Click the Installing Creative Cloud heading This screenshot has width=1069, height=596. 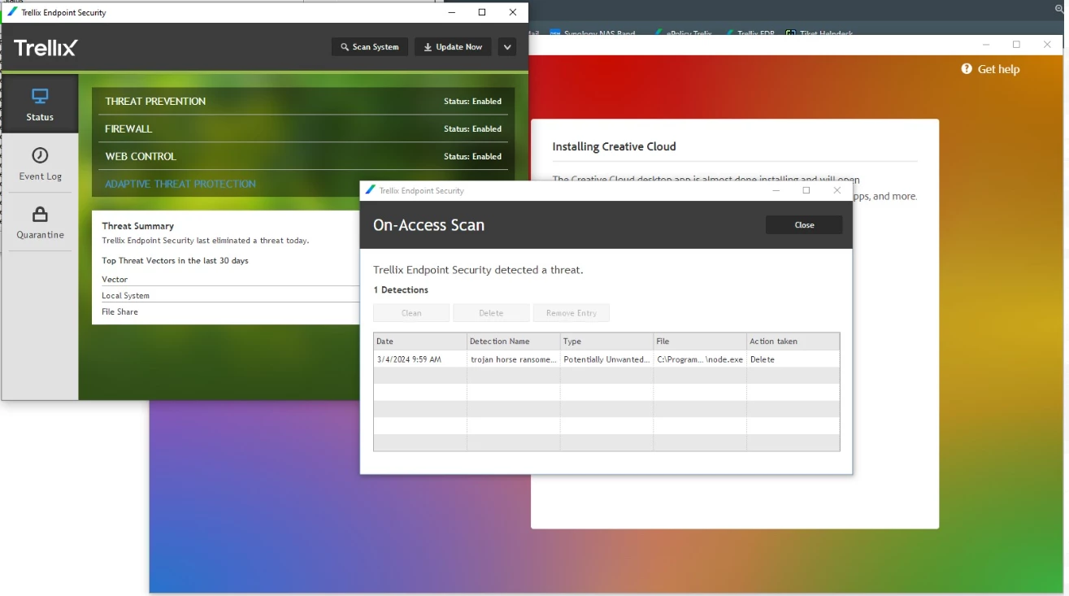point(614,147)
